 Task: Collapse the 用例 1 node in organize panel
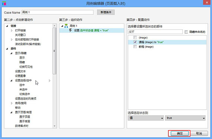[62, 26]
